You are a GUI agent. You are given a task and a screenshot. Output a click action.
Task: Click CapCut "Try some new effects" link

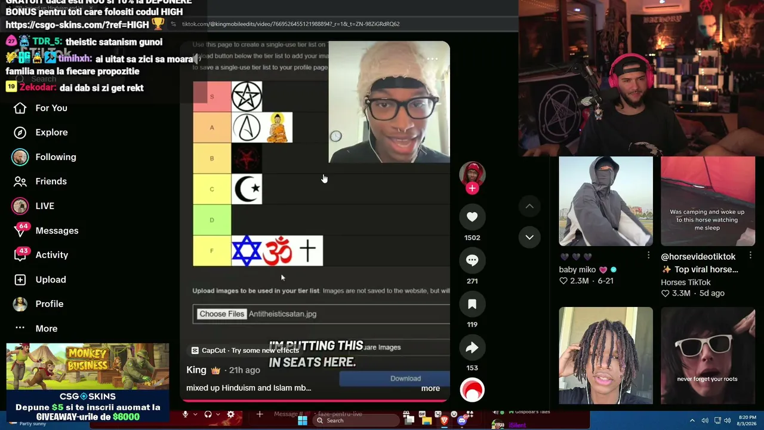[x=245, y=351]
